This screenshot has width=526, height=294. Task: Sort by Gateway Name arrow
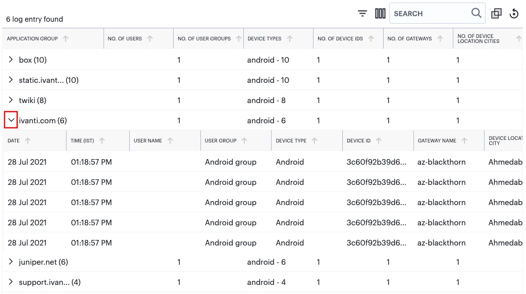coord(464,140)
